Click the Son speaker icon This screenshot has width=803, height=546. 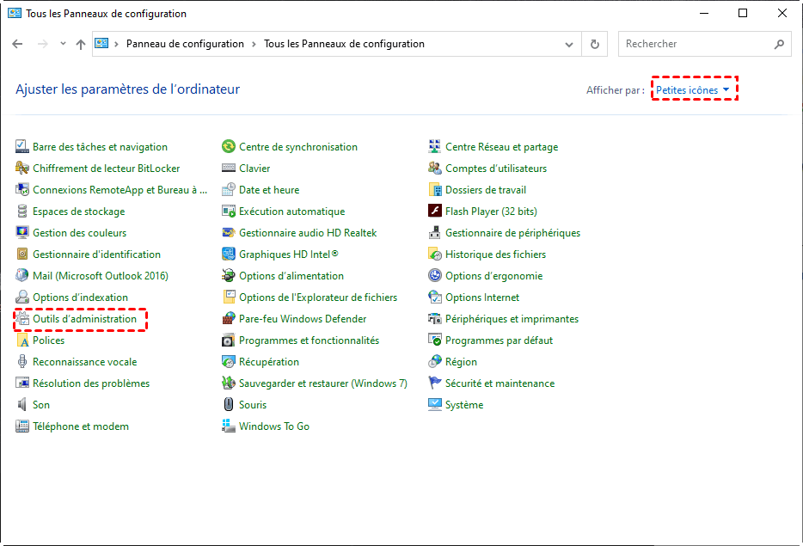point(22,405)
